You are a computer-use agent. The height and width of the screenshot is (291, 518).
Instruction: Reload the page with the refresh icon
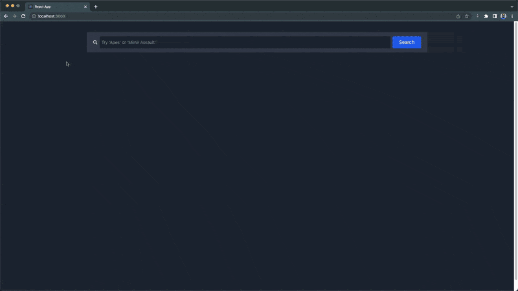coord(23,16)
